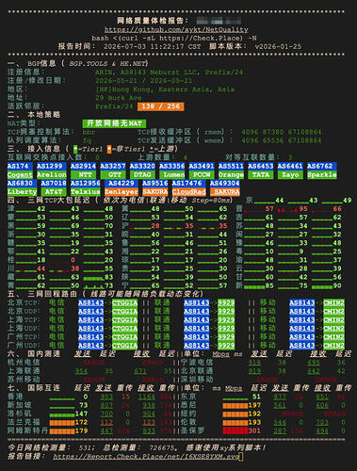Click the 杭州电信 speed test row label
The width and height of the screenshot is (357, 471).
(24, 363)
